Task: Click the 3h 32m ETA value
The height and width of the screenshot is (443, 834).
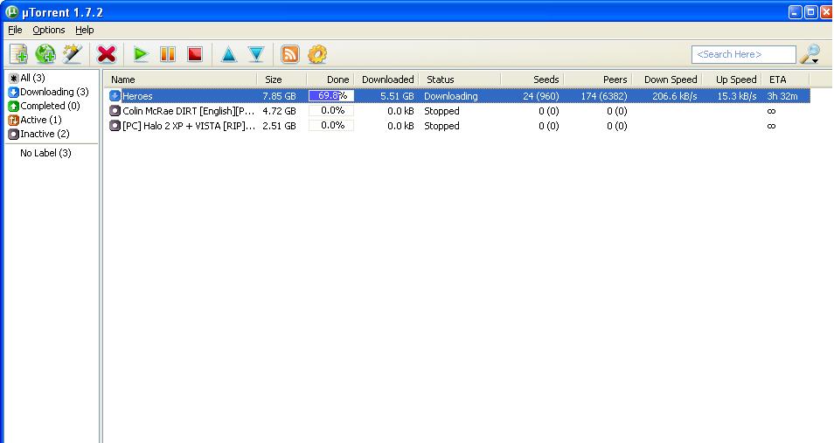Action: pos(782,96)
